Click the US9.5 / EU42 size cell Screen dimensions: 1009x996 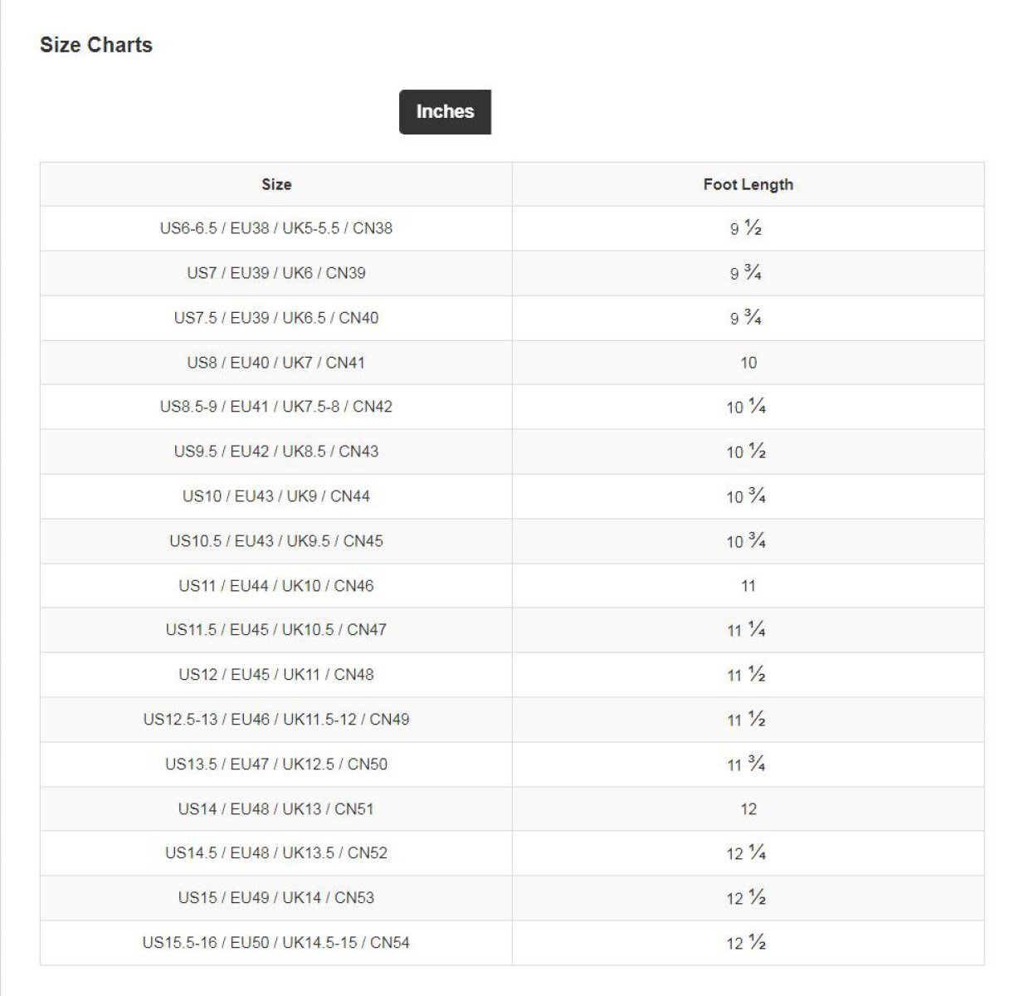(276, 452)
